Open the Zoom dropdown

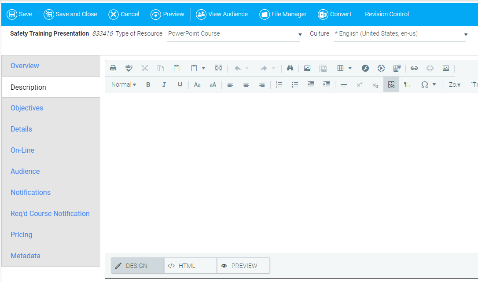click(x=455, y=84)
